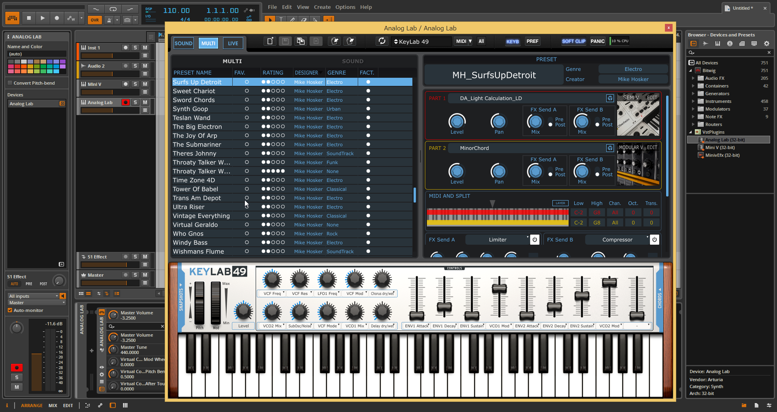Screen dimensions: 777x412
Task: Create a new preset in Analog Lab
Action: 270,41
